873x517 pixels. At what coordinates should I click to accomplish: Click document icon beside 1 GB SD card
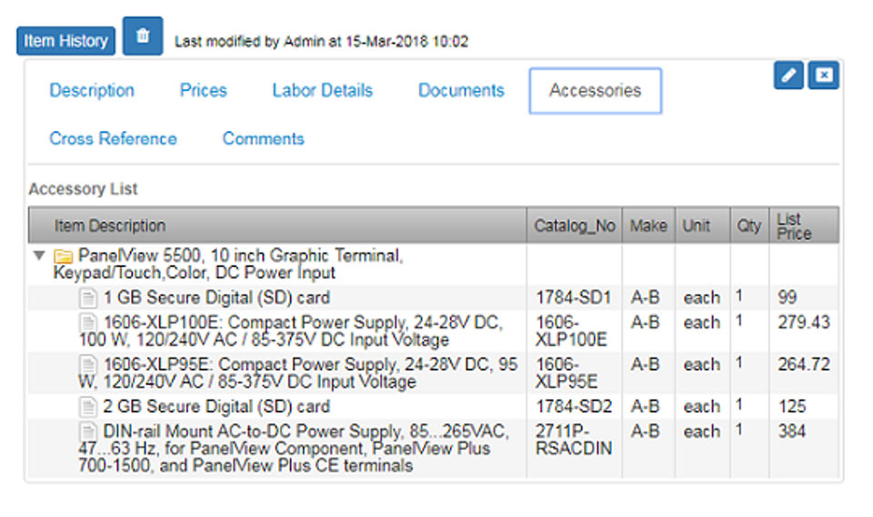tap(88, 298)
